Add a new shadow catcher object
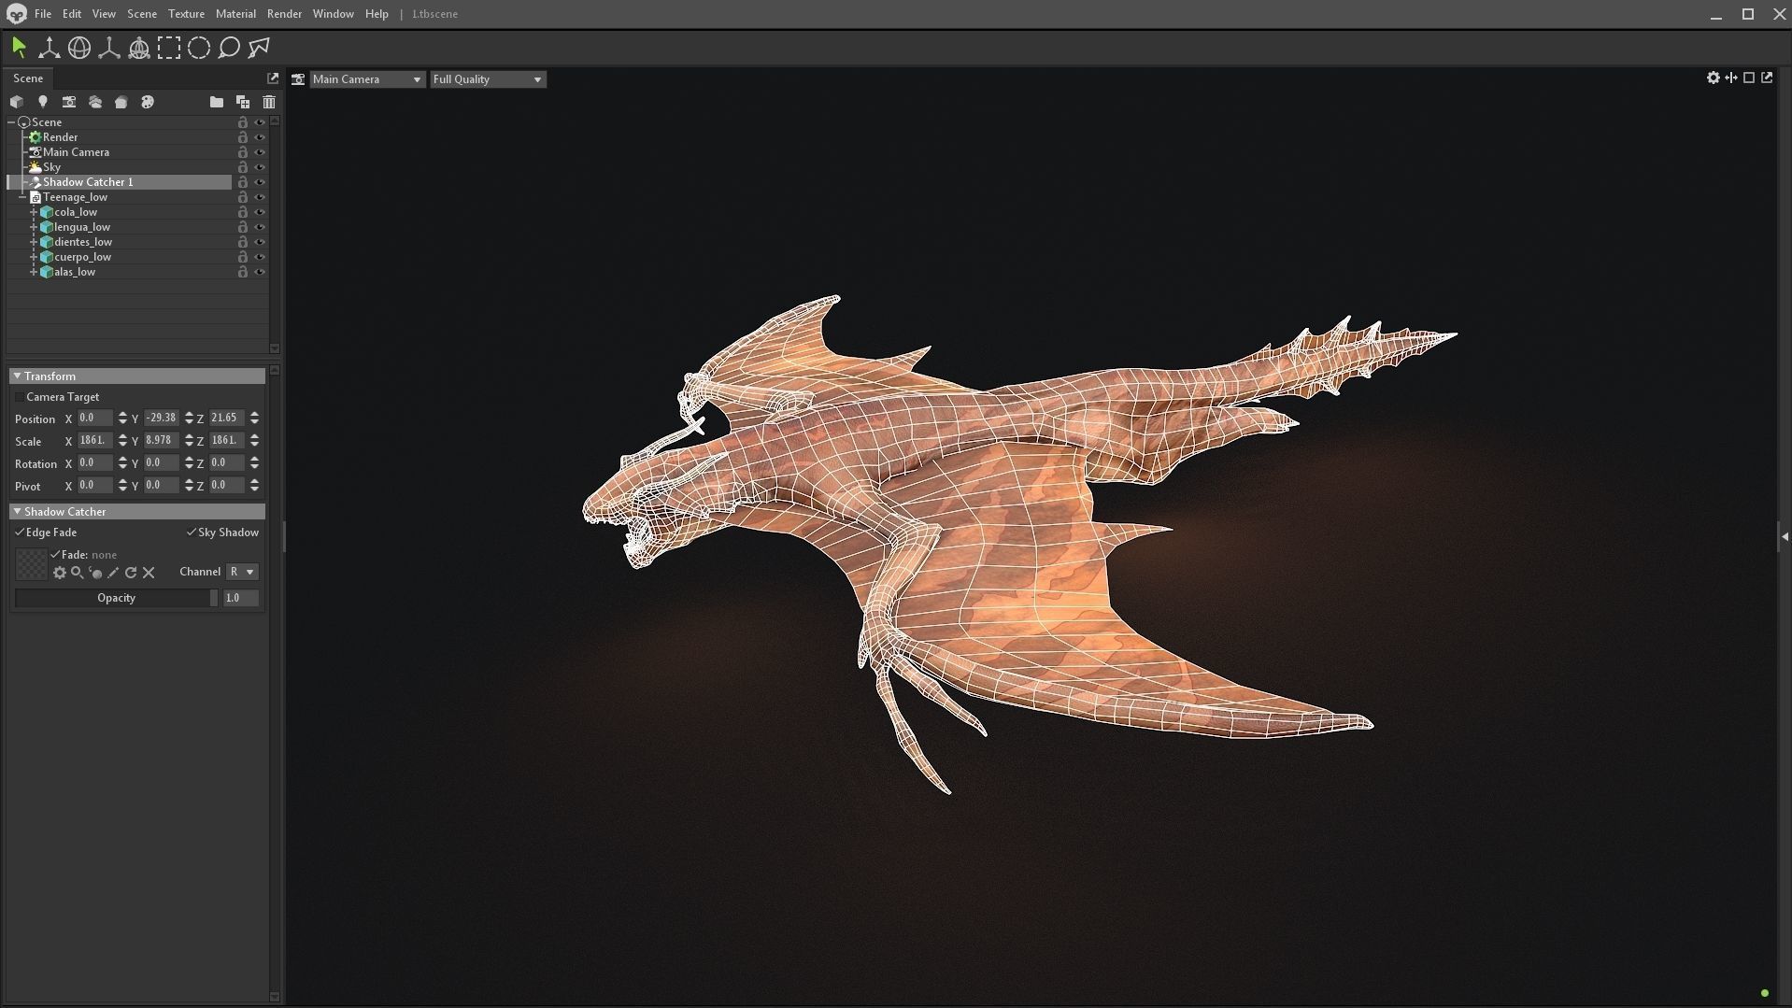This screenshot has height=1008, width=1792. point(121,102)
